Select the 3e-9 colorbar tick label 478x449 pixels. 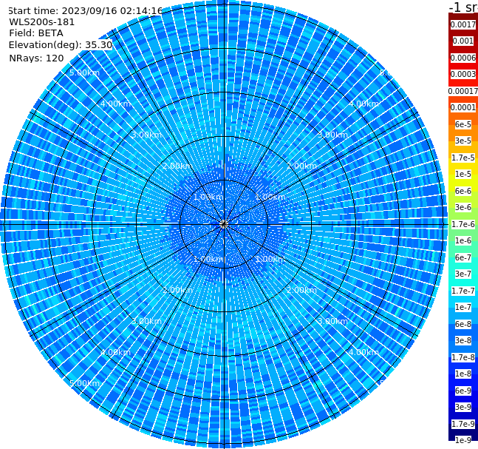coord(463,407)
